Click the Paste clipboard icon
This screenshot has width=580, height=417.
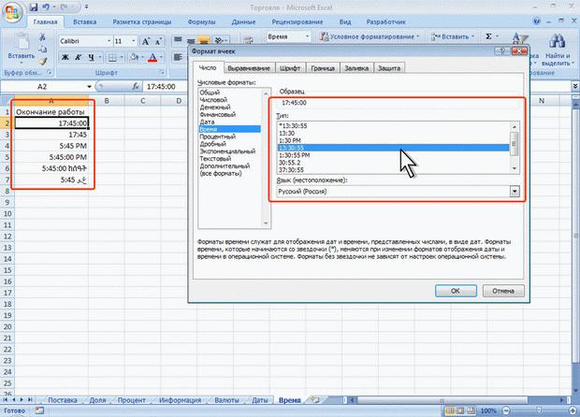coord(22,41)
